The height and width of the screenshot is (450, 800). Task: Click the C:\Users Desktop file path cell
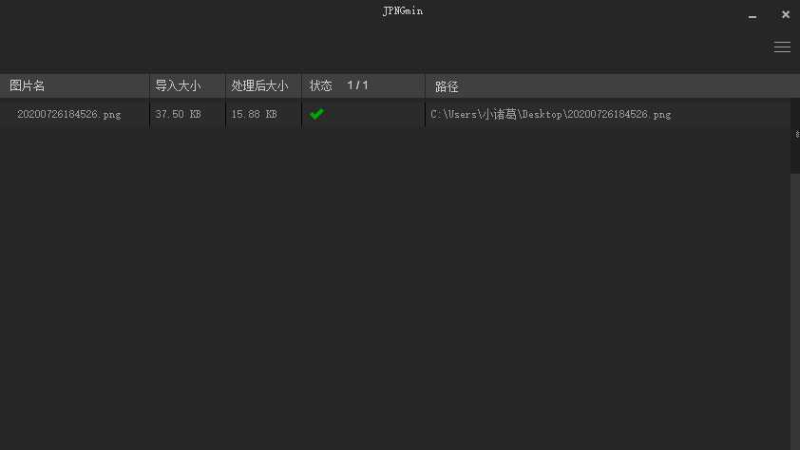pyautogui.click(x=550, y=114)
